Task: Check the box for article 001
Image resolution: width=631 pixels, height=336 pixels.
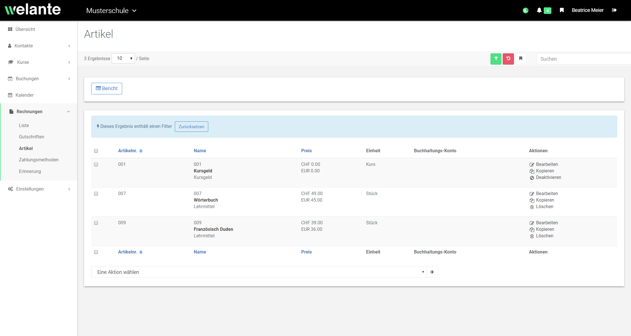Action: (x=96, y=164)
